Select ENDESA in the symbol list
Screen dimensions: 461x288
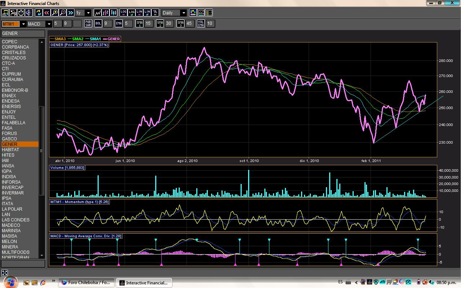[11, 101]
